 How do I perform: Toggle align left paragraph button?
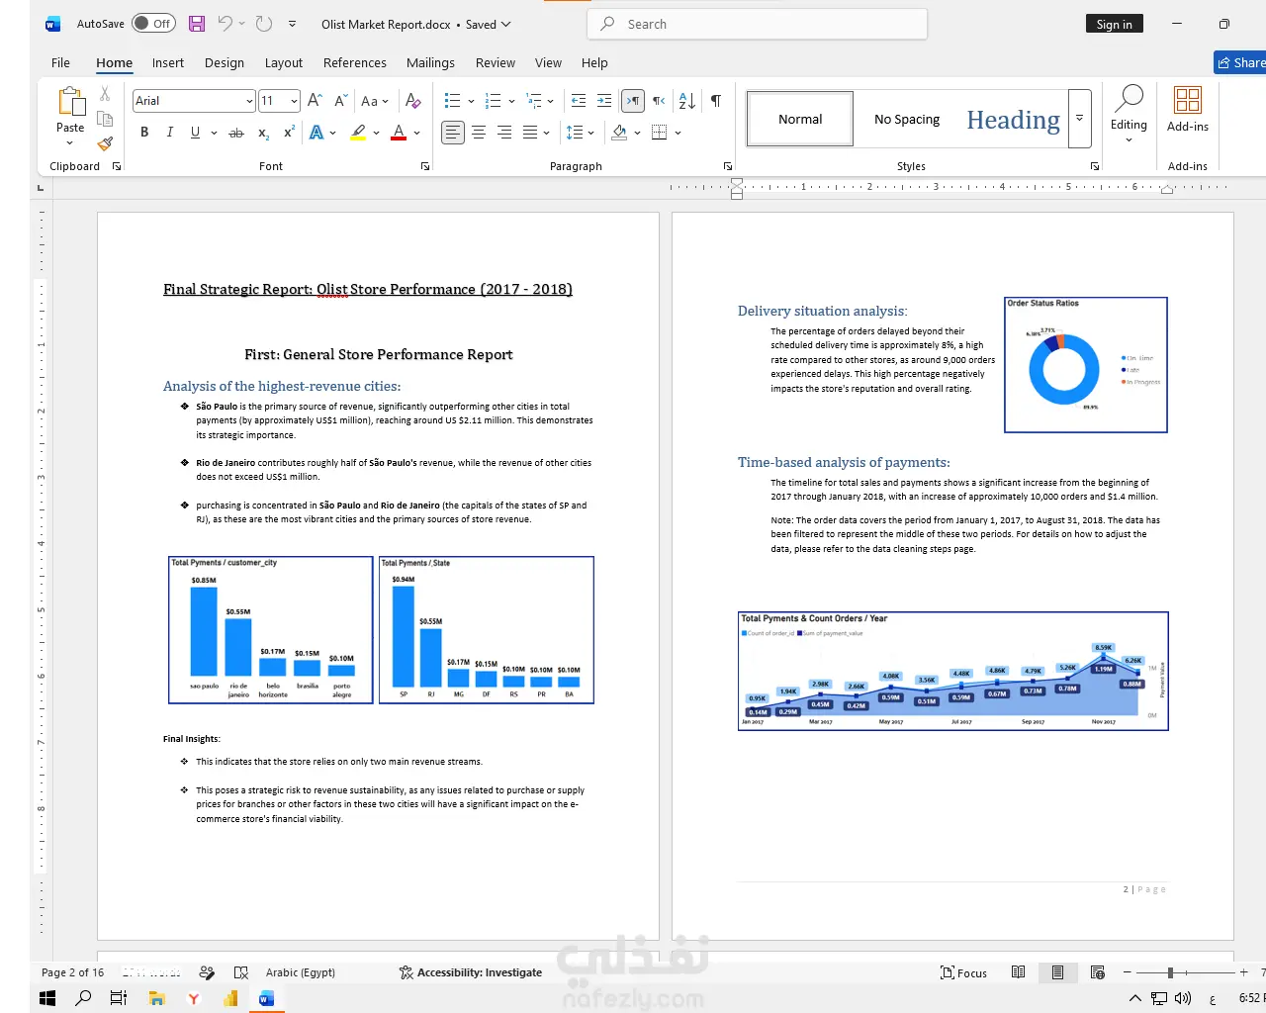[453, 132]
